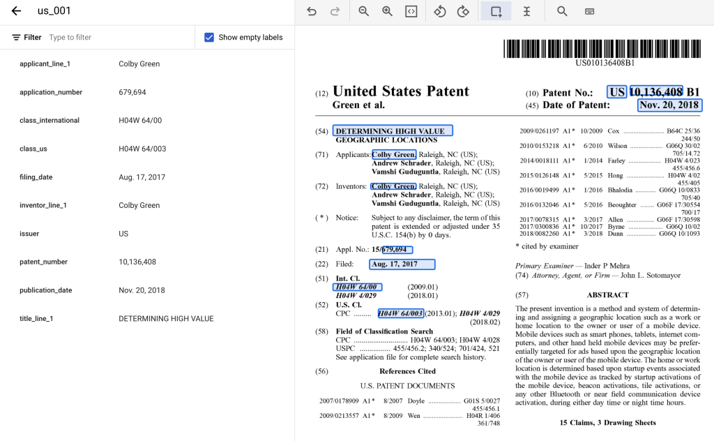Select the patent_number label row

(146, 262)
